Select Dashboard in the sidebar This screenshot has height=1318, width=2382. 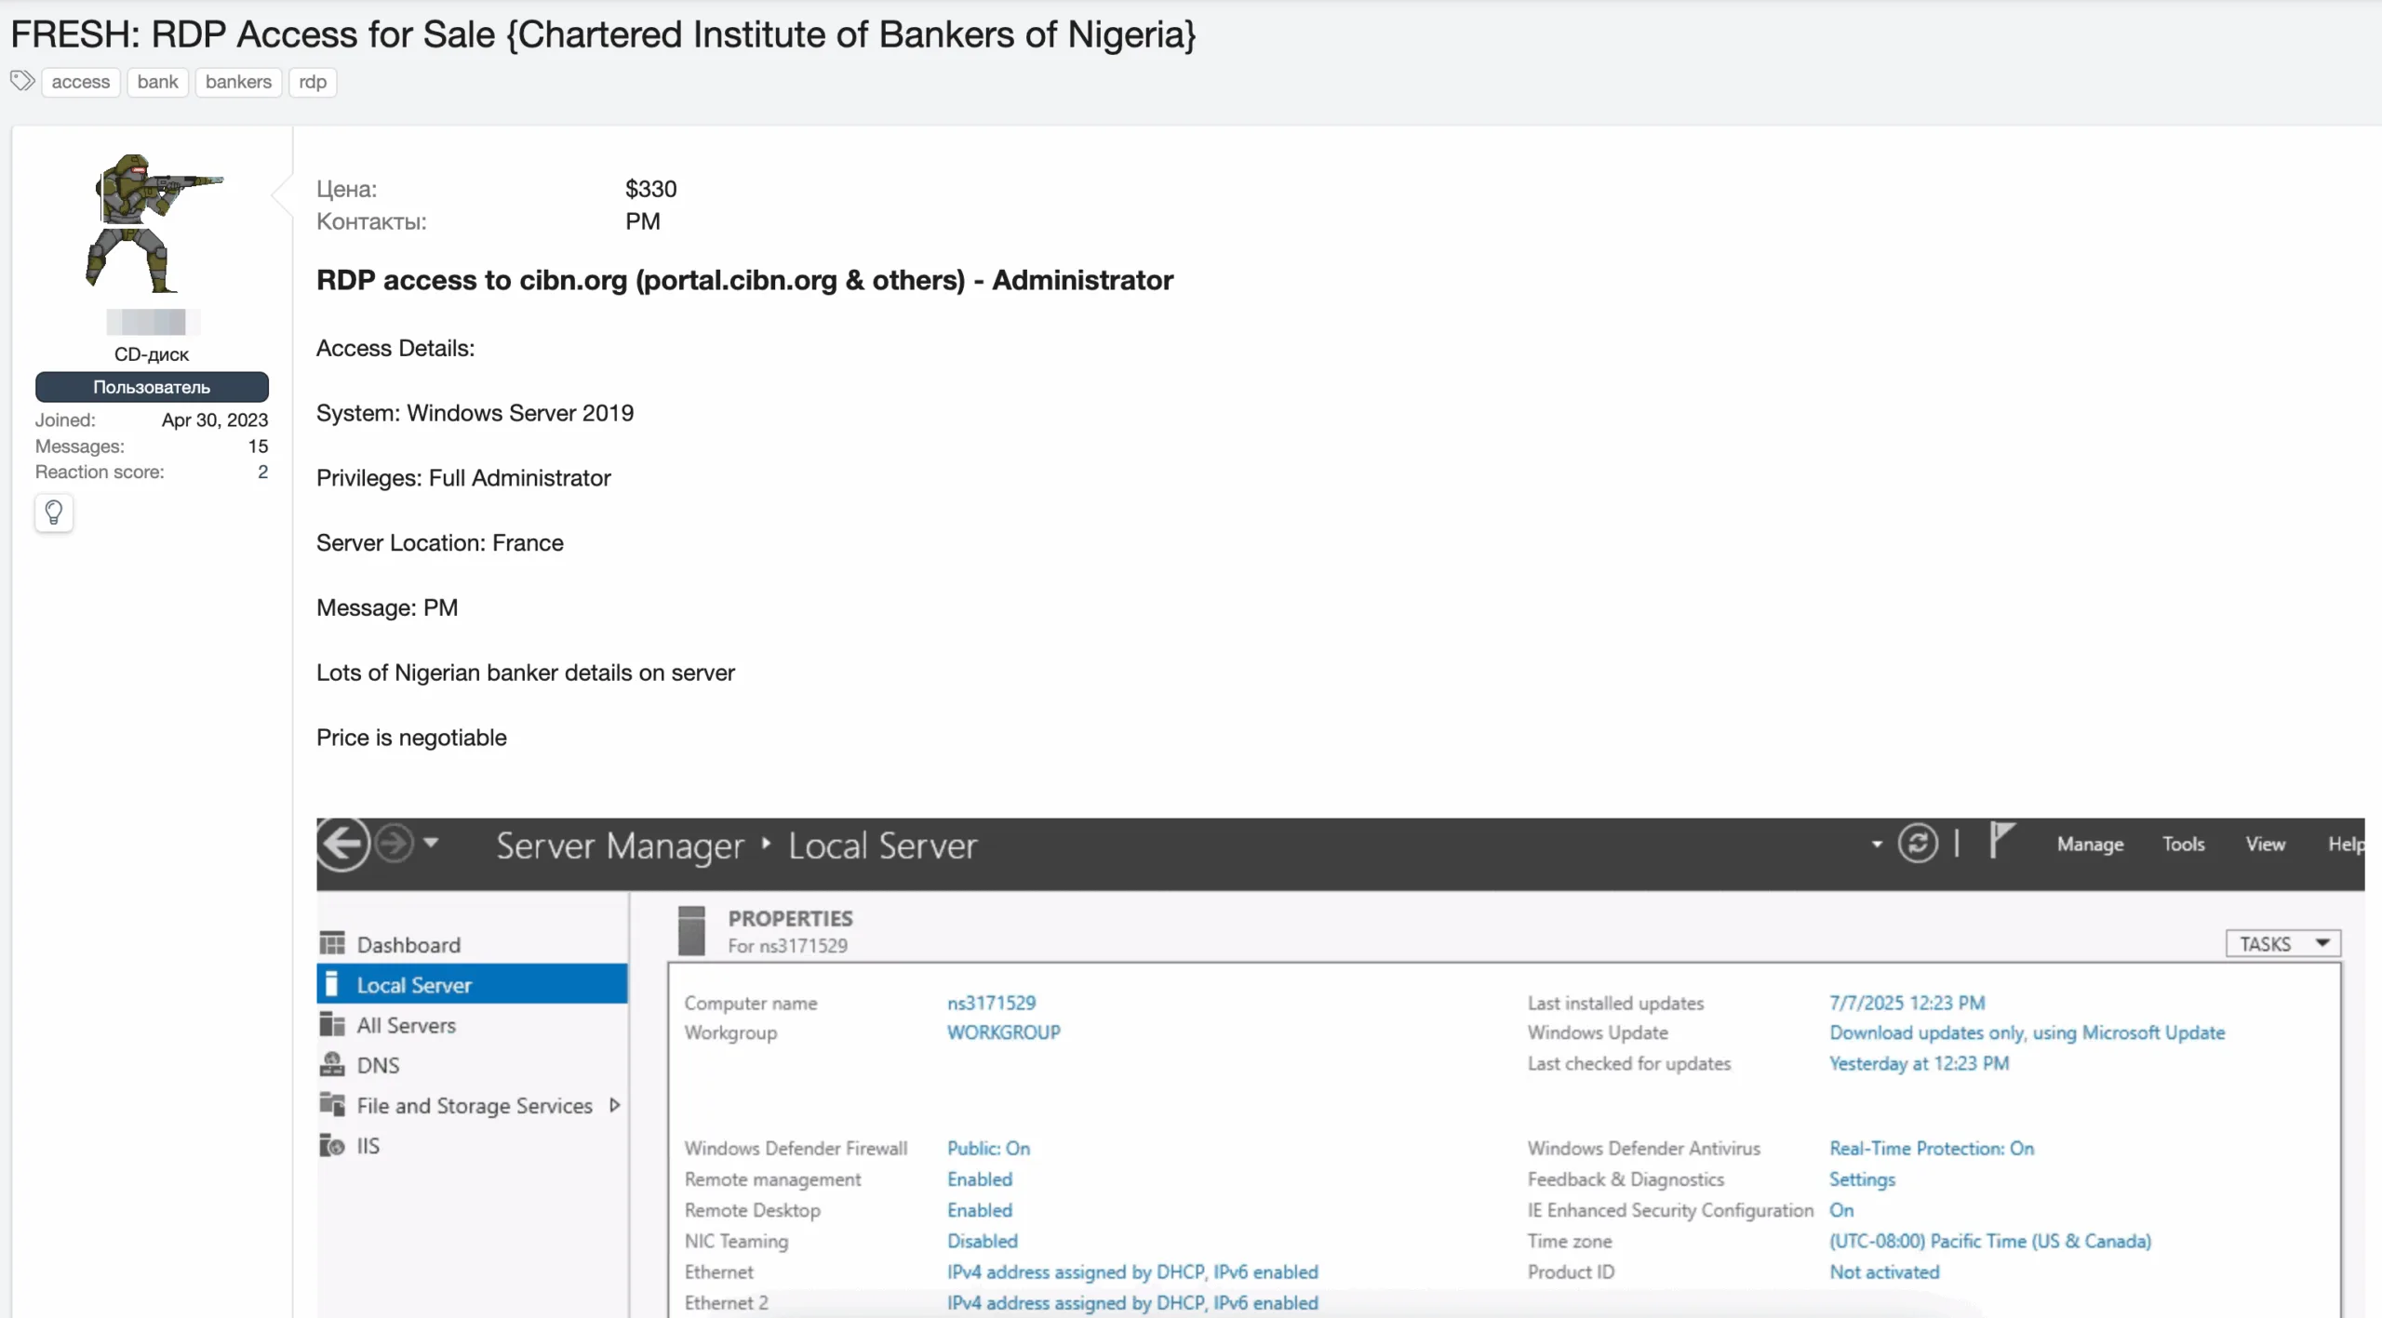click(472, 944)
